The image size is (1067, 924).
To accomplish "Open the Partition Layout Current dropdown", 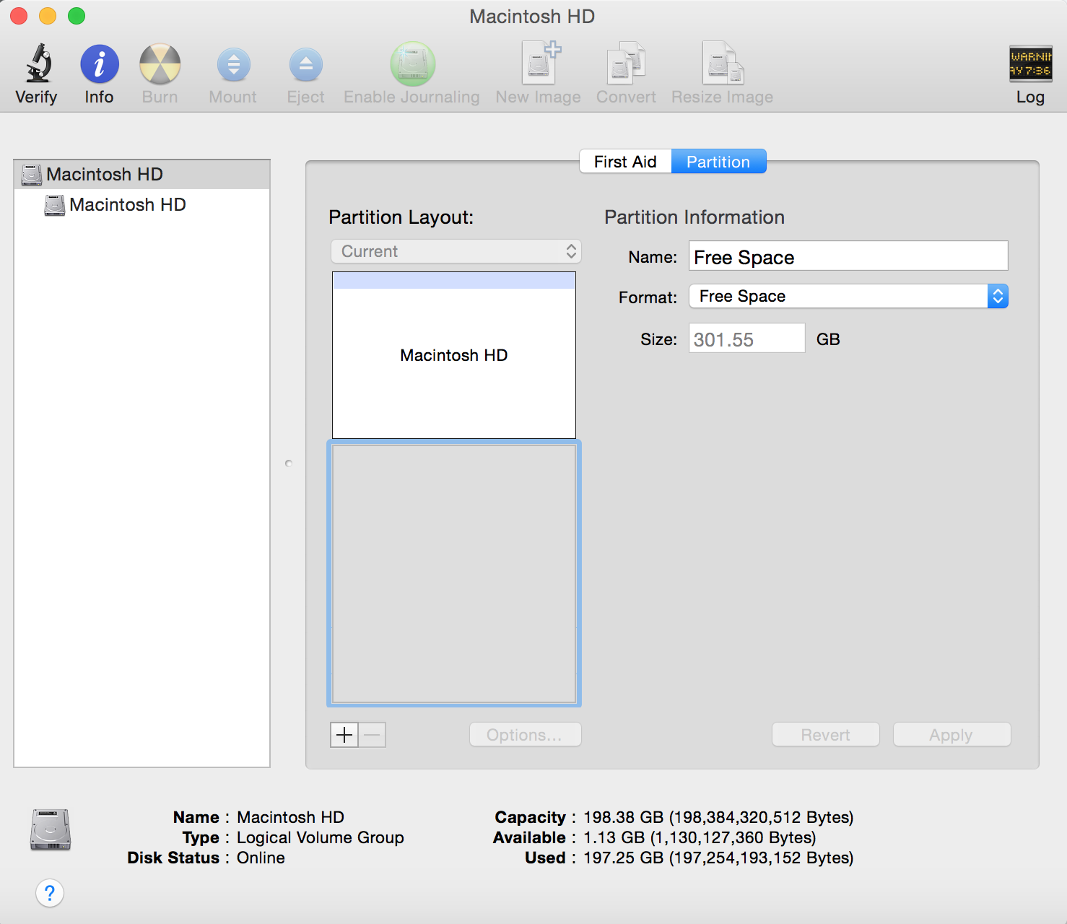I will pos(456,251).
